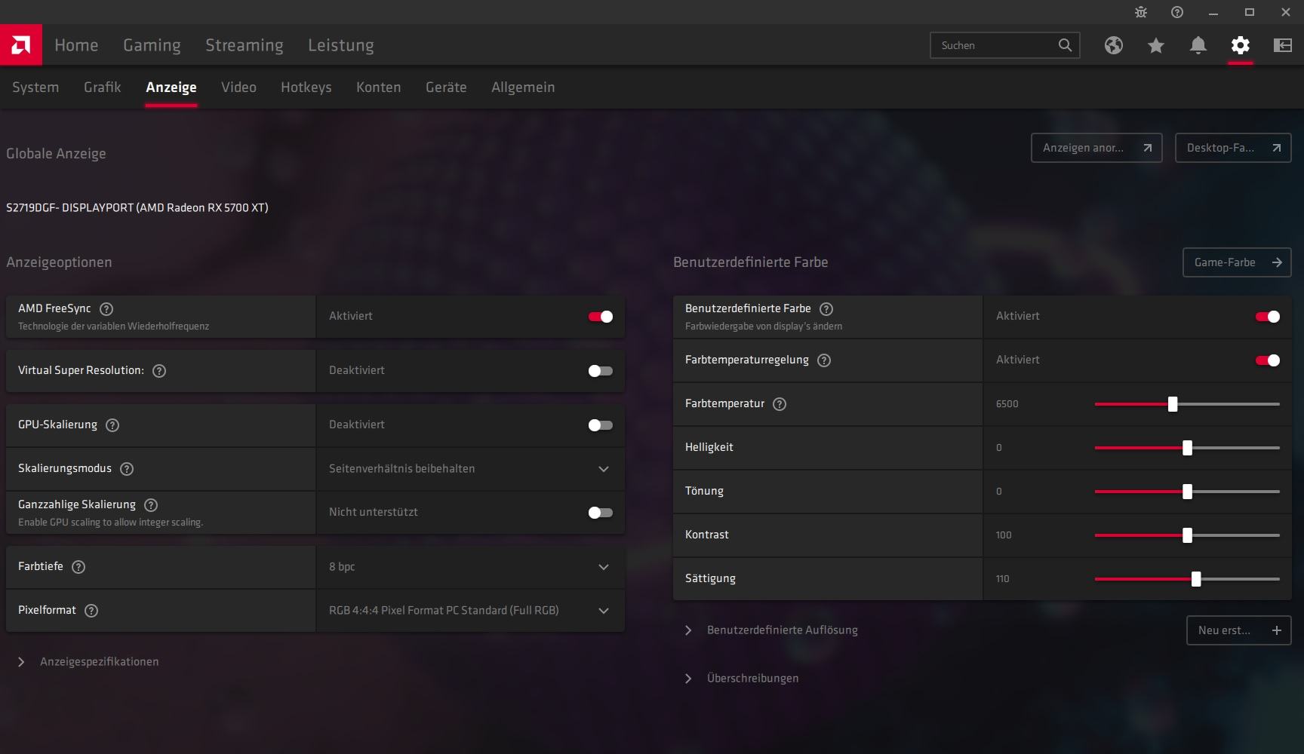Click the search magnifier icon

coord(1065,45)
